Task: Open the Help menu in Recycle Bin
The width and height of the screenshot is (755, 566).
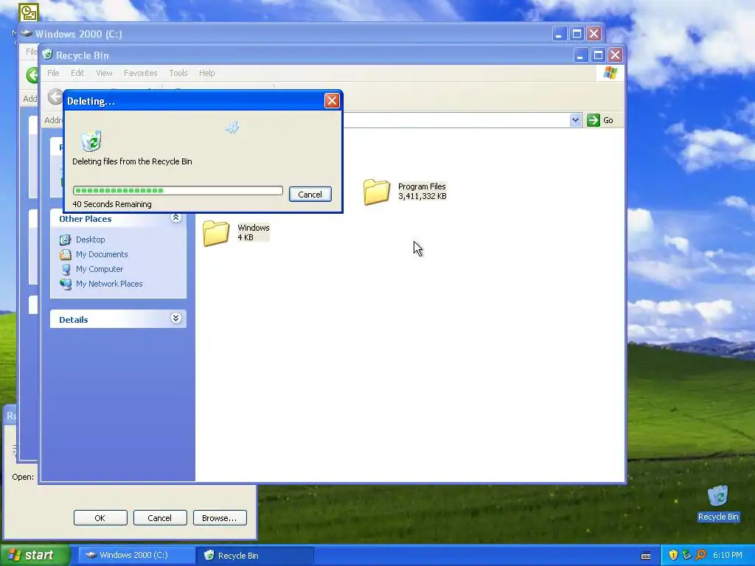Action: tap(207, 73)
